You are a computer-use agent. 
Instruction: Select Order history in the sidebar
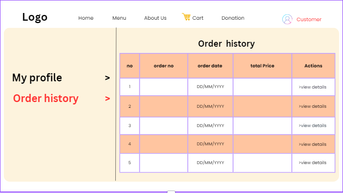pyautogui.click(x=46, y=99)
